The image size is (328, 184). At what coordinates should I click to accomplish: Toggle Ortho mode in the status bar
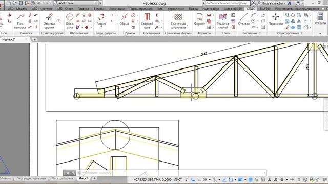click(199, 179)
